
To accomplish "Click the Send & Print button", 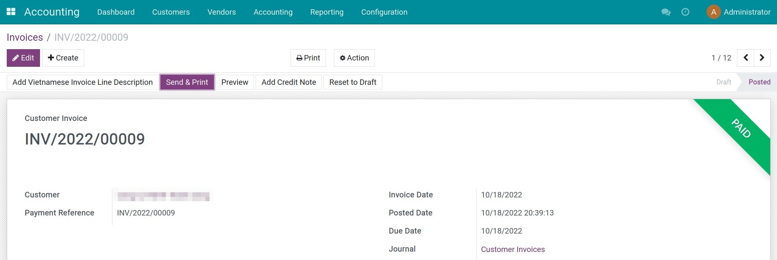I will (x=187, y=82).
